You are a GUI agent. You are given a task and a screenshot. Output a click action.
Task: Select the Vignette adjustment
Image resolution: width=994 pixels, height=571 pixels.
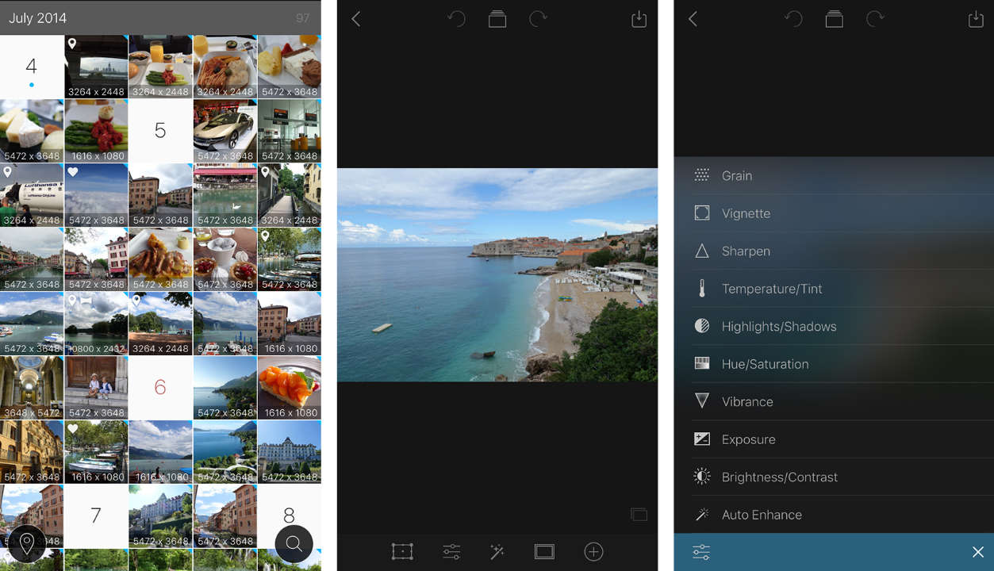pyautogui.click(x=746, y=213)
